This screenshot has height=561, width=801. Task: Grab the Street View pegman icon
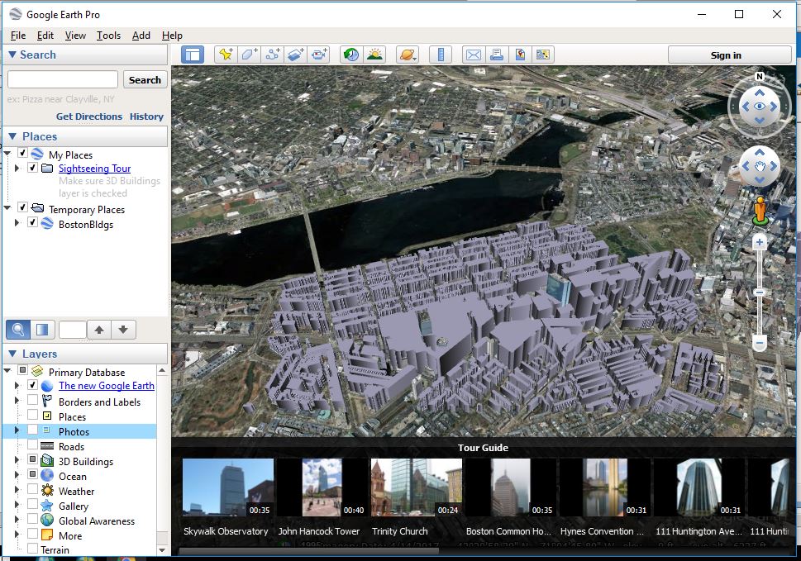760,211
